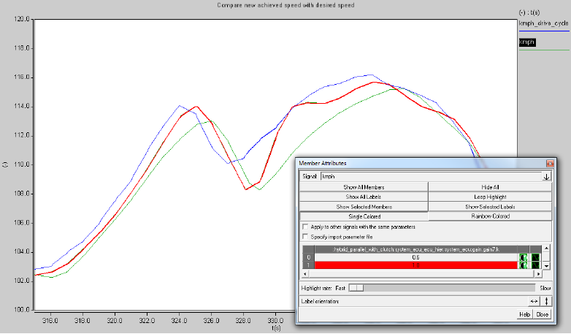The width and height of the screenshot is (571, 334).
Task: Select the red member value 1.0 row
Action: click(416, 265)
